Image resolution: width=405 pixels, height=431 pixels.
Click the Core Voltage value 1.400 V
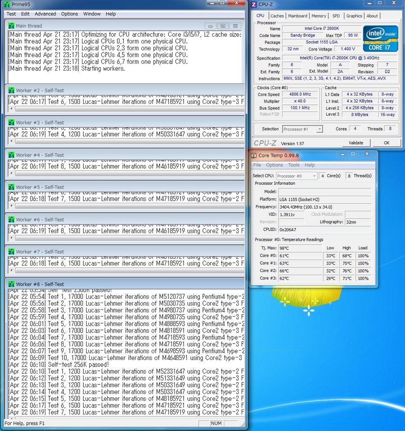pyautogui.click(x=348, y=49)
